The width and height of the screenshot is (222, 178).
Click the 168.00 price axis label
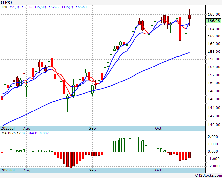[214, 14]
